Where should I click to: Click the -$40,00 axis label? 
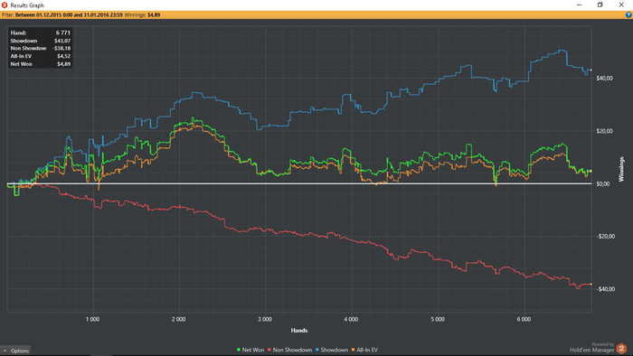(x=605, y=289)
